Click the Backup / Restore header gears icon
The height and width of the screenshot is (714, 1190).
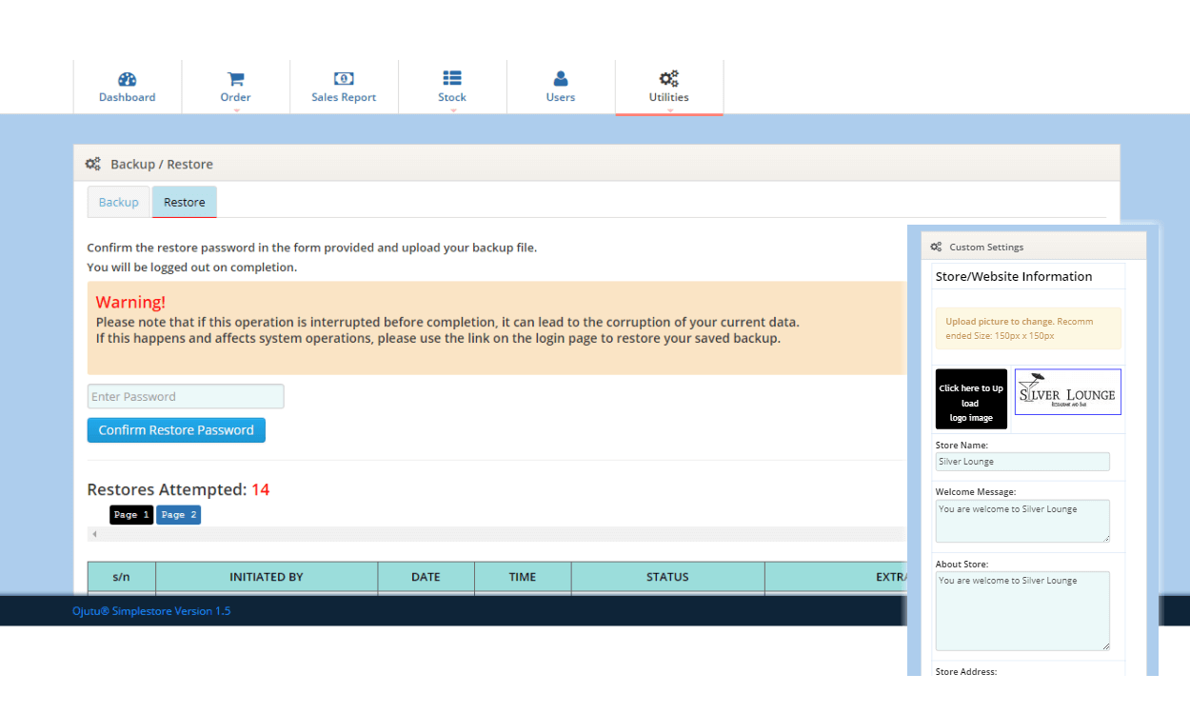(x=93, y=164)
